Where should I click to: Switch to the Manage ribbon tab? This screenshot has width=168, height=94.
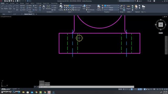point(22,3)
